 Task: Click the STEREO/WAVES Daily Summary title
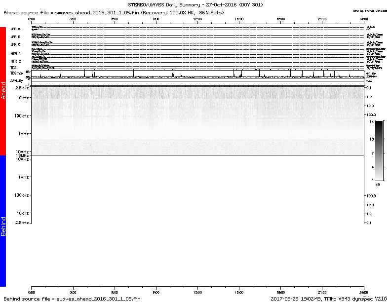click(195, 4)
